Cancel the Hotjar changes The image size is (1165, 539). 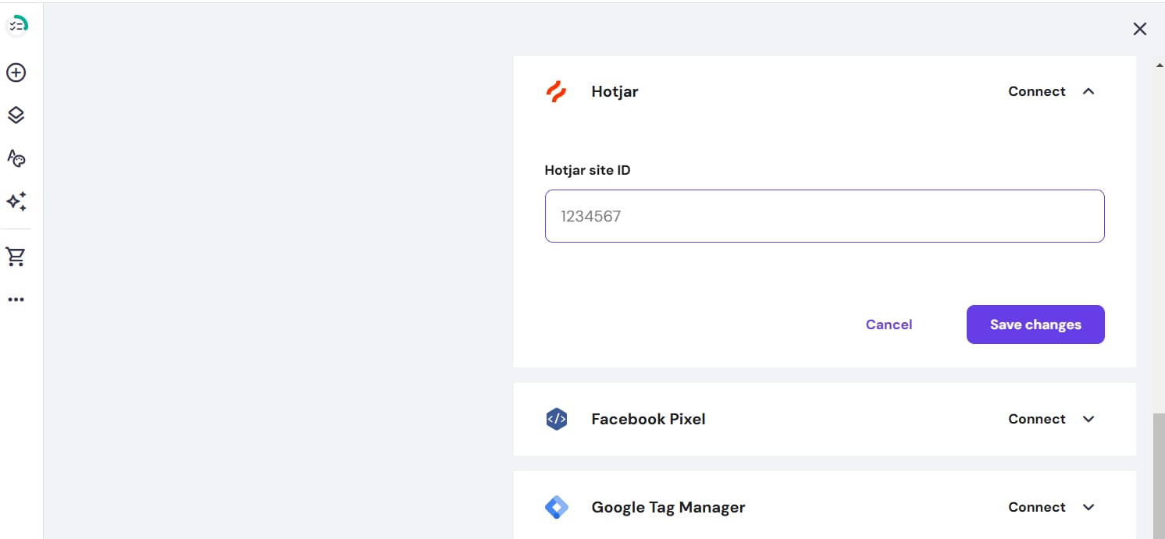pyautogui.click(x=889, y=324)
